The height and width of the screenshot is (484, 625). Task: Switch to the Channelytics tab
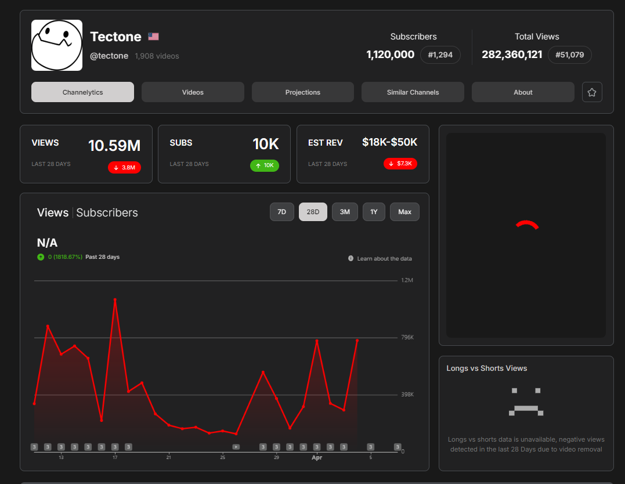click(82, 92)
